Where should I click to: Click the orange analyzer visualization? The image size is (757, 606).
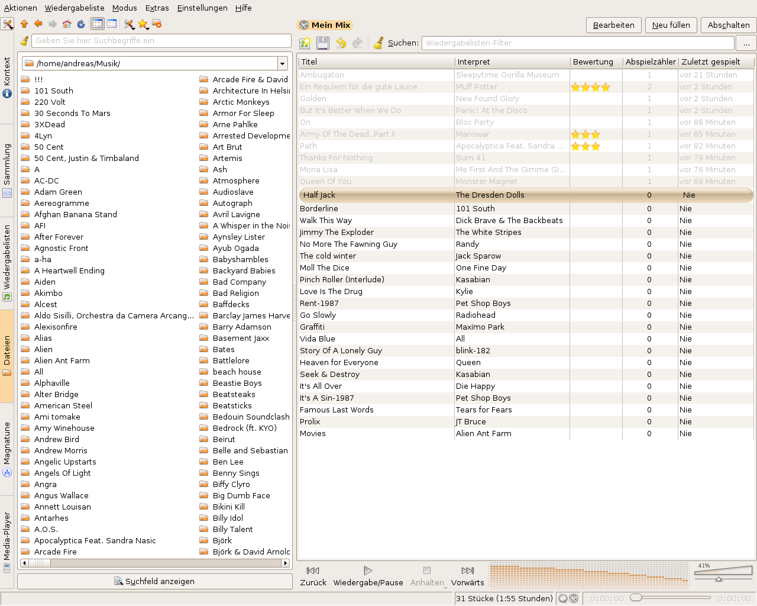[589, 575]
